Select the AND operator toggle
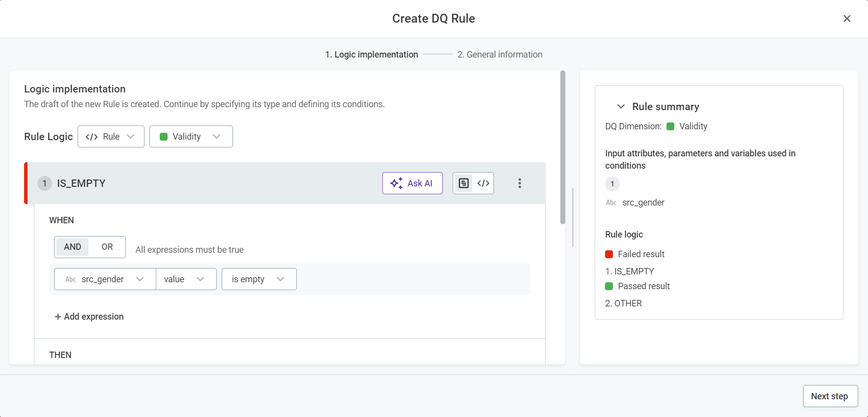868x417 pixels. pyautogui.click(x=73, y=247)
